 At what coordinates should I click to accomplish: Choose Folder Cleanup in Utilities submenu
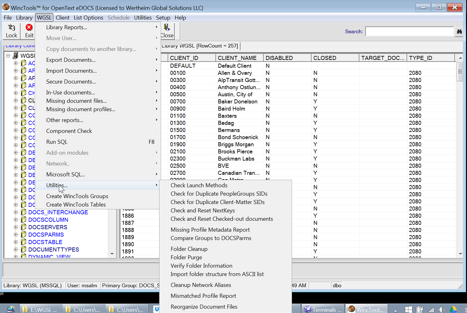point(226,249)
